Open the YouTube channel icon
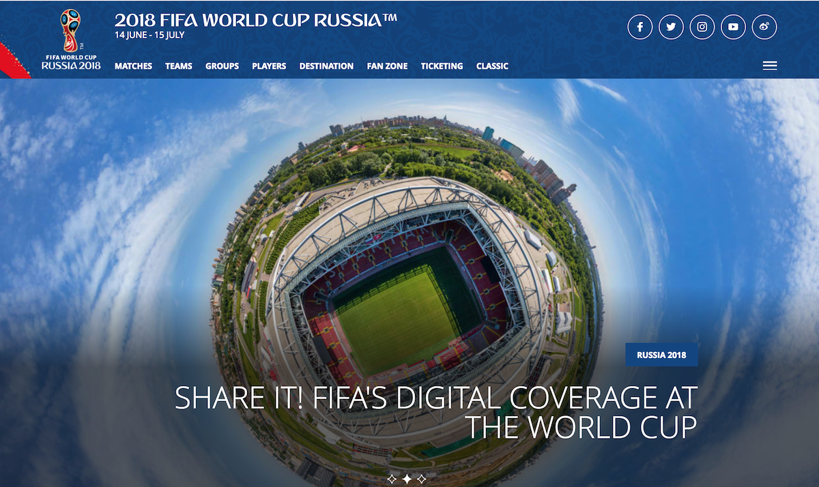819x487 pixels. [x=733, y=27]
